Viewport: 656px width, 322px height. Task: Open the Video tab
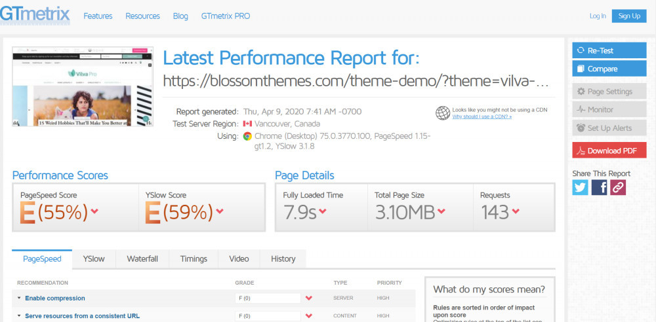tap(239, 259)
